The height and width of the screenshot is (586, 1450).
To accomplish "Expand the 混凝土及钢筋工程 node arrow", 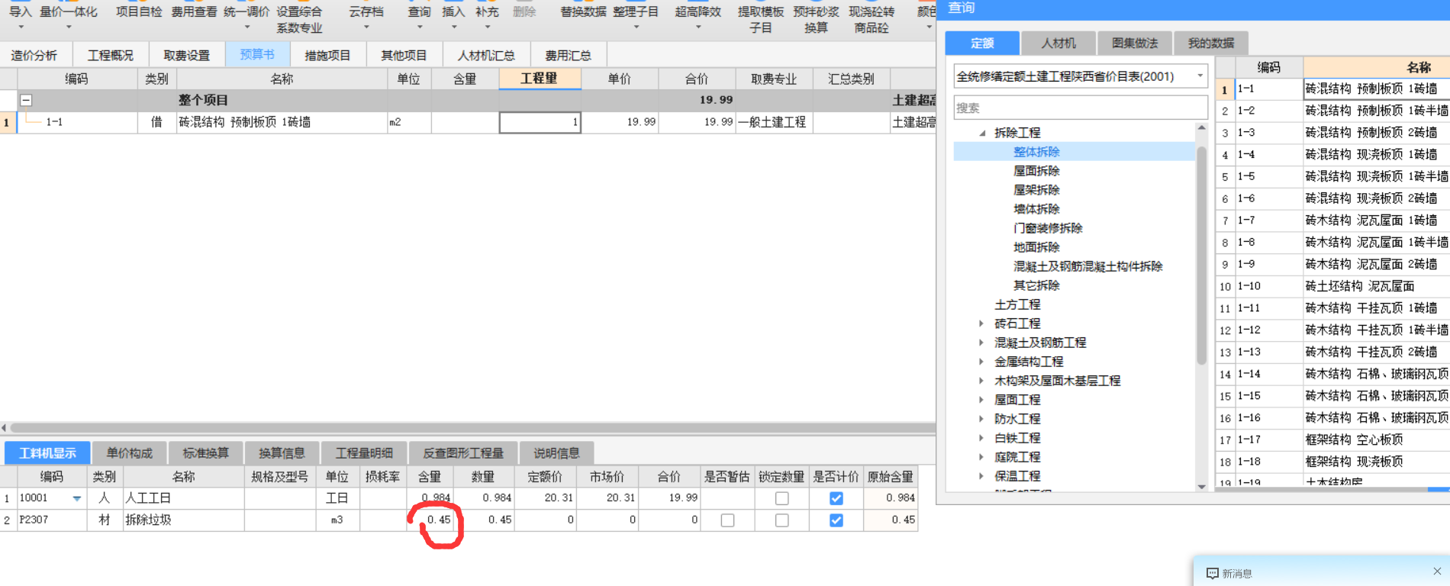I will click(981, 343).
